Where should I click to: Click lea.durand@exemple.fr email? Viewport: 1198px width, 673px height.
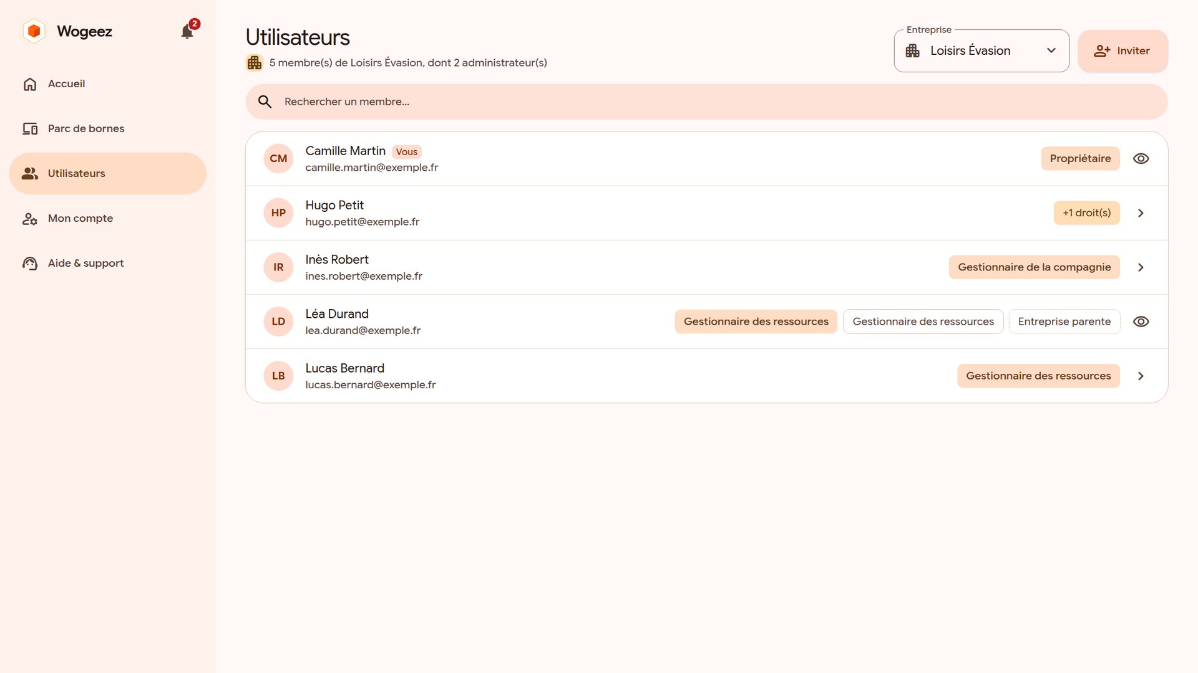pyautogui.click(x=363, y=330)
